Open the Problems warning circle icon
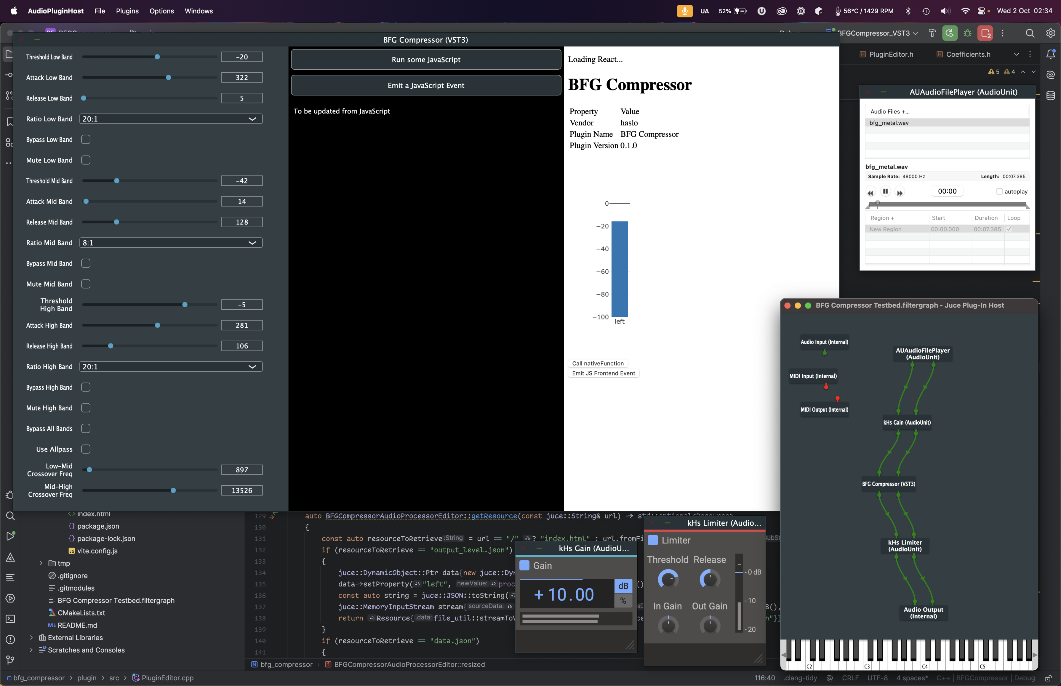1061x686 pixels. (10, 639)
